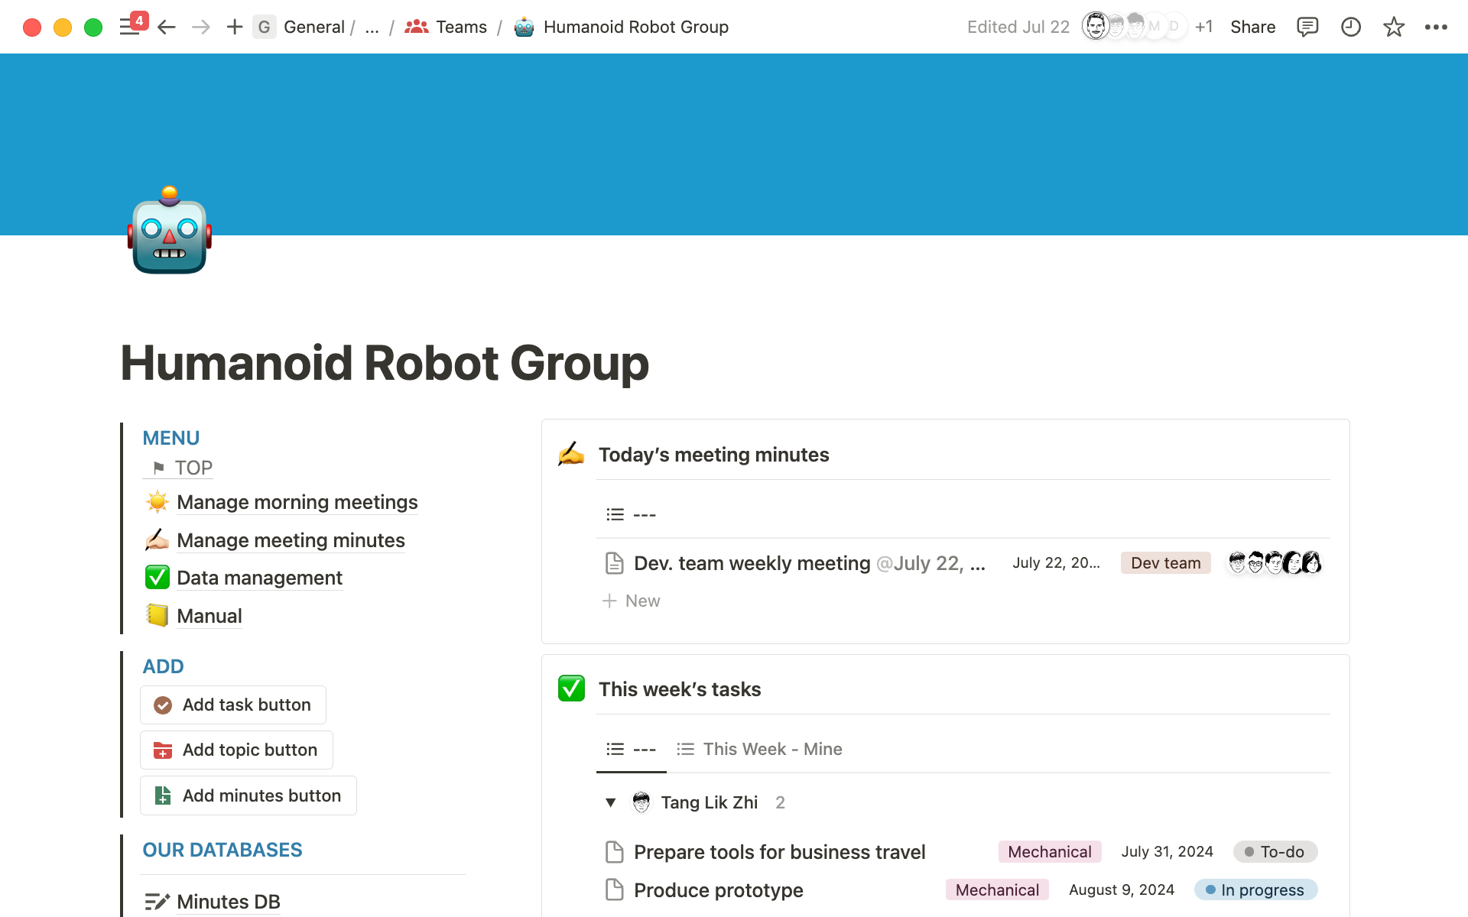Open page comments via the speech bubble icon

[1308, 27]
